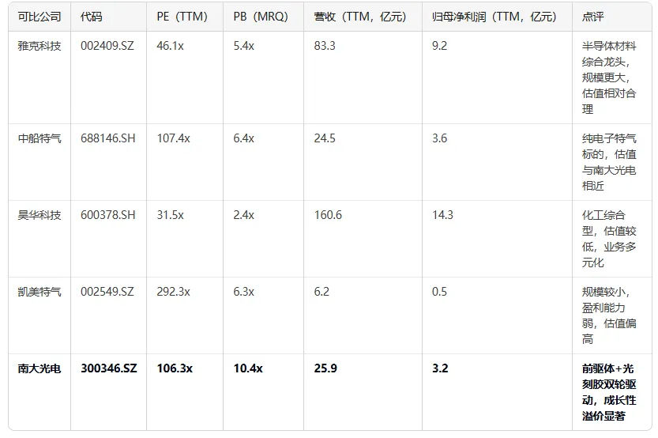The width and height of the screenshot is (658, 438).
Task: Click the 营收 (TTM, 亿元) header
Action: (359, 17)
